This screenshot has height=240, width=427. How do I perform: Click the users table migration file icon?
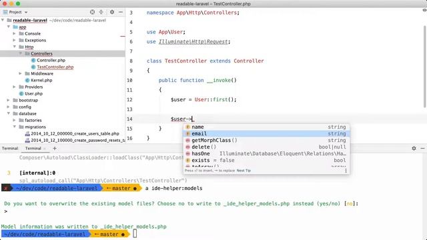pos(27,133)
